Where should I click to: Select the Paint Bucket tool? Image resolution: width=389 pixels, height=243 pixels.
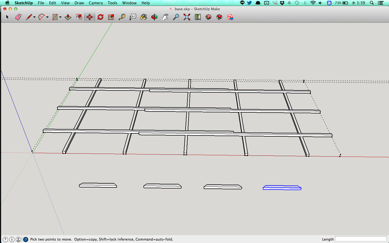(144, 17)
